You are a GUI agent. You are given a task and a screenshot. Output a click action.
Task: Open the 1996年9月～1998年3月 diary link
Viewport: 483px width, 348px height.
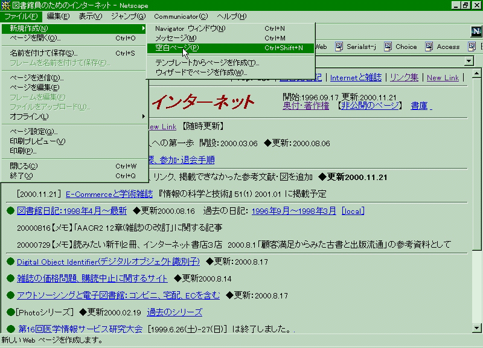tap(294, 211)
